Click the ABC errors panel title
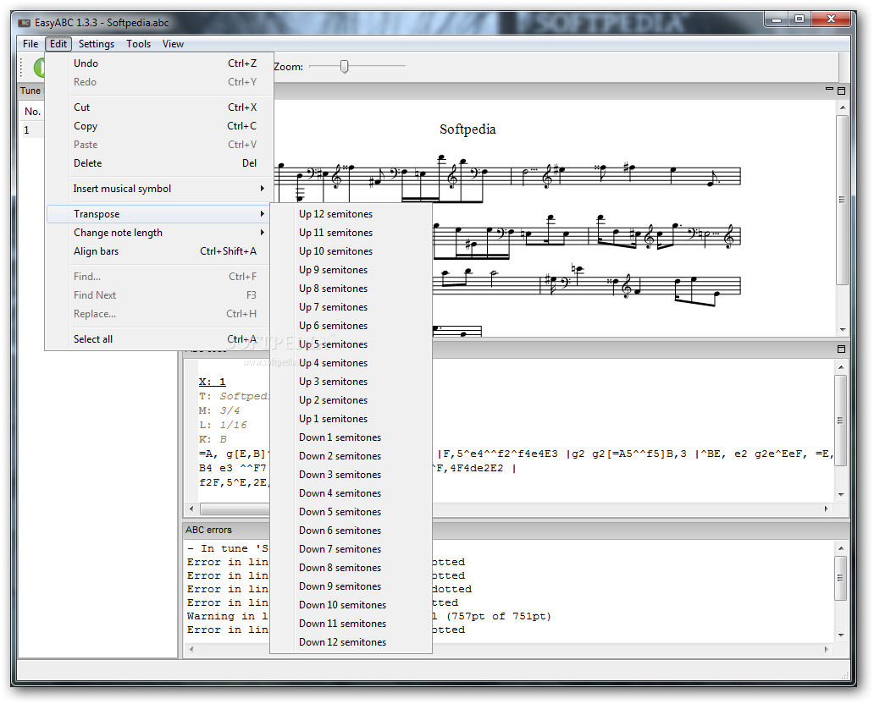Screen dimensions: 874x704 [209, 530]
